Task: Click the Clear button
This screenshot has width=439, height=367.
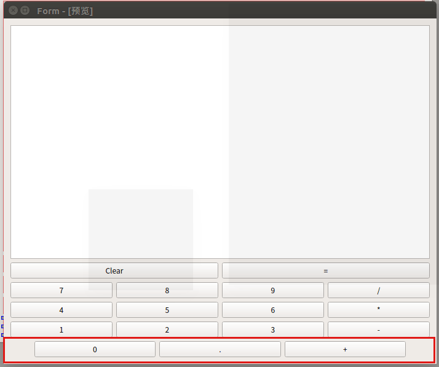Action: (114, 270)
